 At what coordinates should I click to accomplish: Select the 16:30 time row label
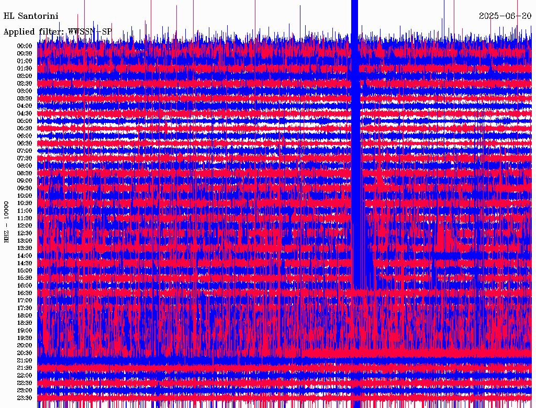pyautogui.click(x=25, y=293)
